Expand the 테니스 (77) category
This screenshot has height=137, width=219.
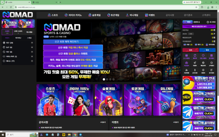pos(32,61)
